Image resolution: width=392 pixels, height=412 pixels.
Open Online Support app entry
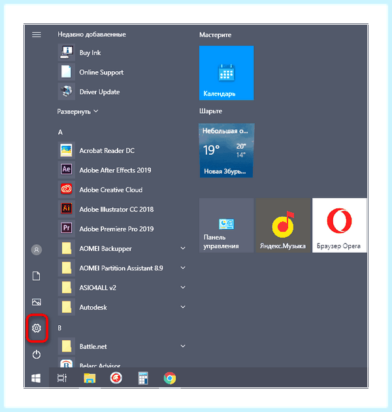tap(122, 72)
